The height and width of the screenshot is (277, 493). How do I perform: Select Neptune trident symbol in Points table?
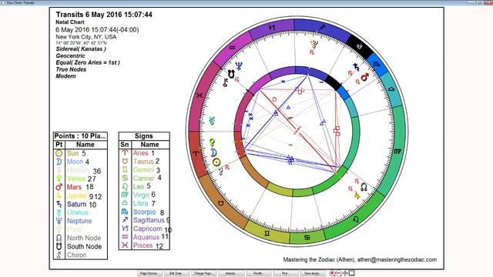(x=59, y=221)
